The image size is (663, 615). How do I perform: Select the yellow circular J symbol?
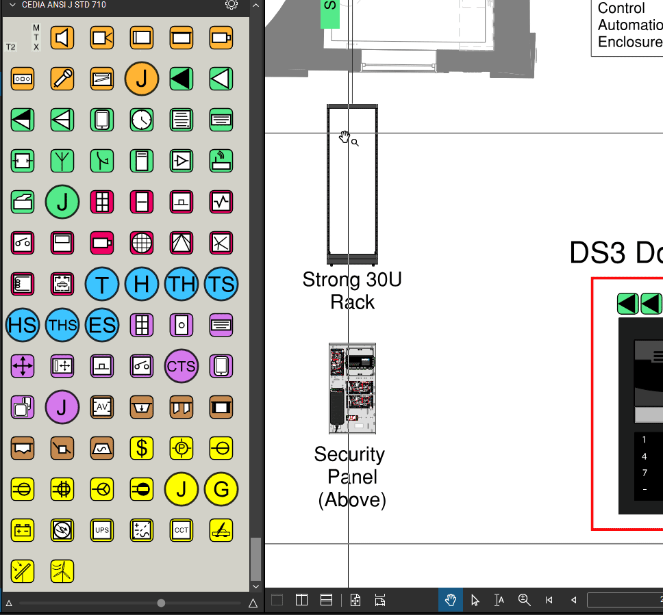(x=182, y=489)
